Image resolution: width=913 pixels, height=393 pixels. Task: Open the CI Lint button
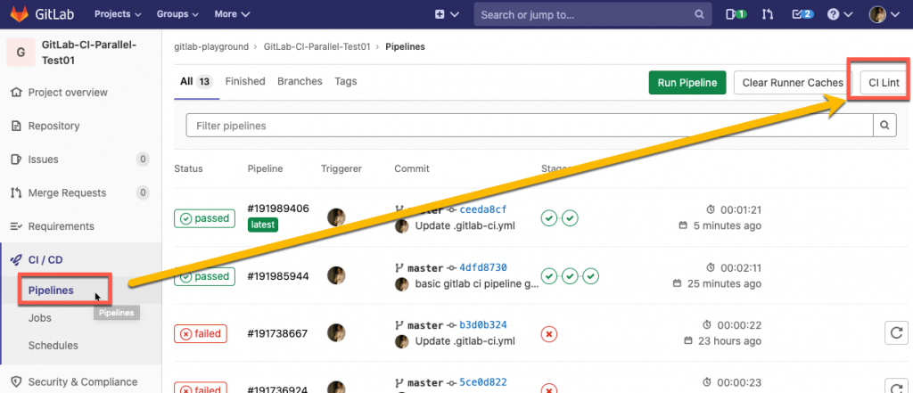click(x=884, y=83)
